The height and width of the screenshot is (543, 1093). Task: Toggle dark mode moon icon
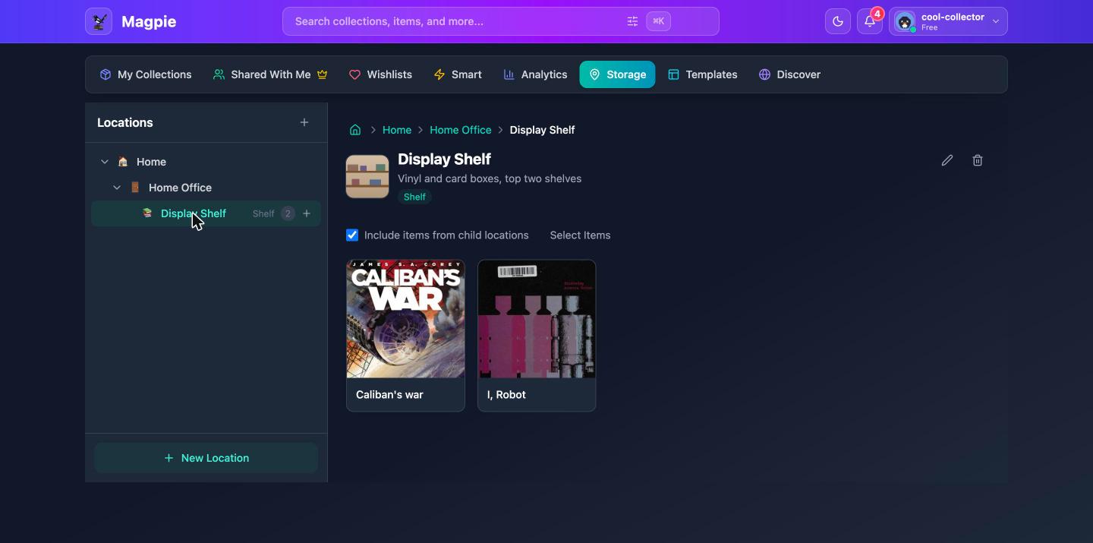[838, 21]
